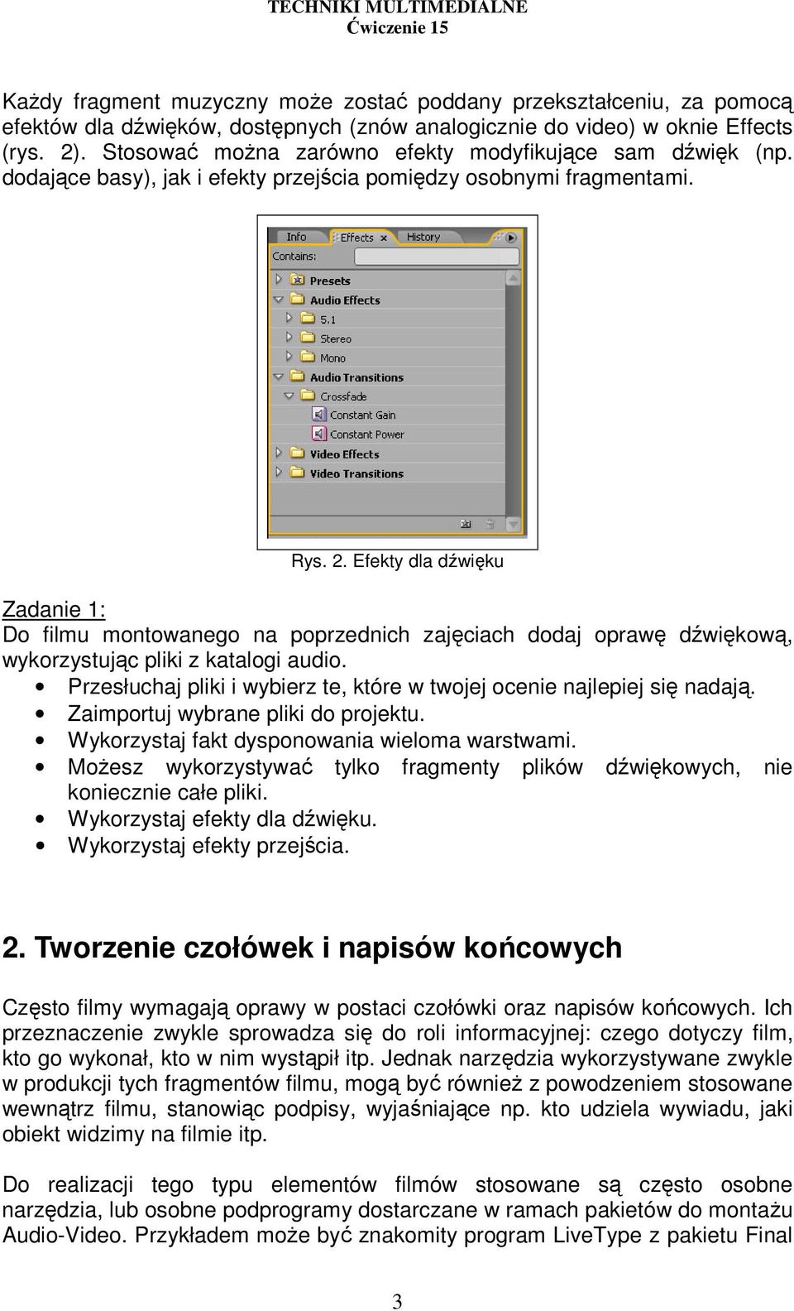This screenshot has width=794, height=1311.
Task: Open the History tab
Action: 423,237
